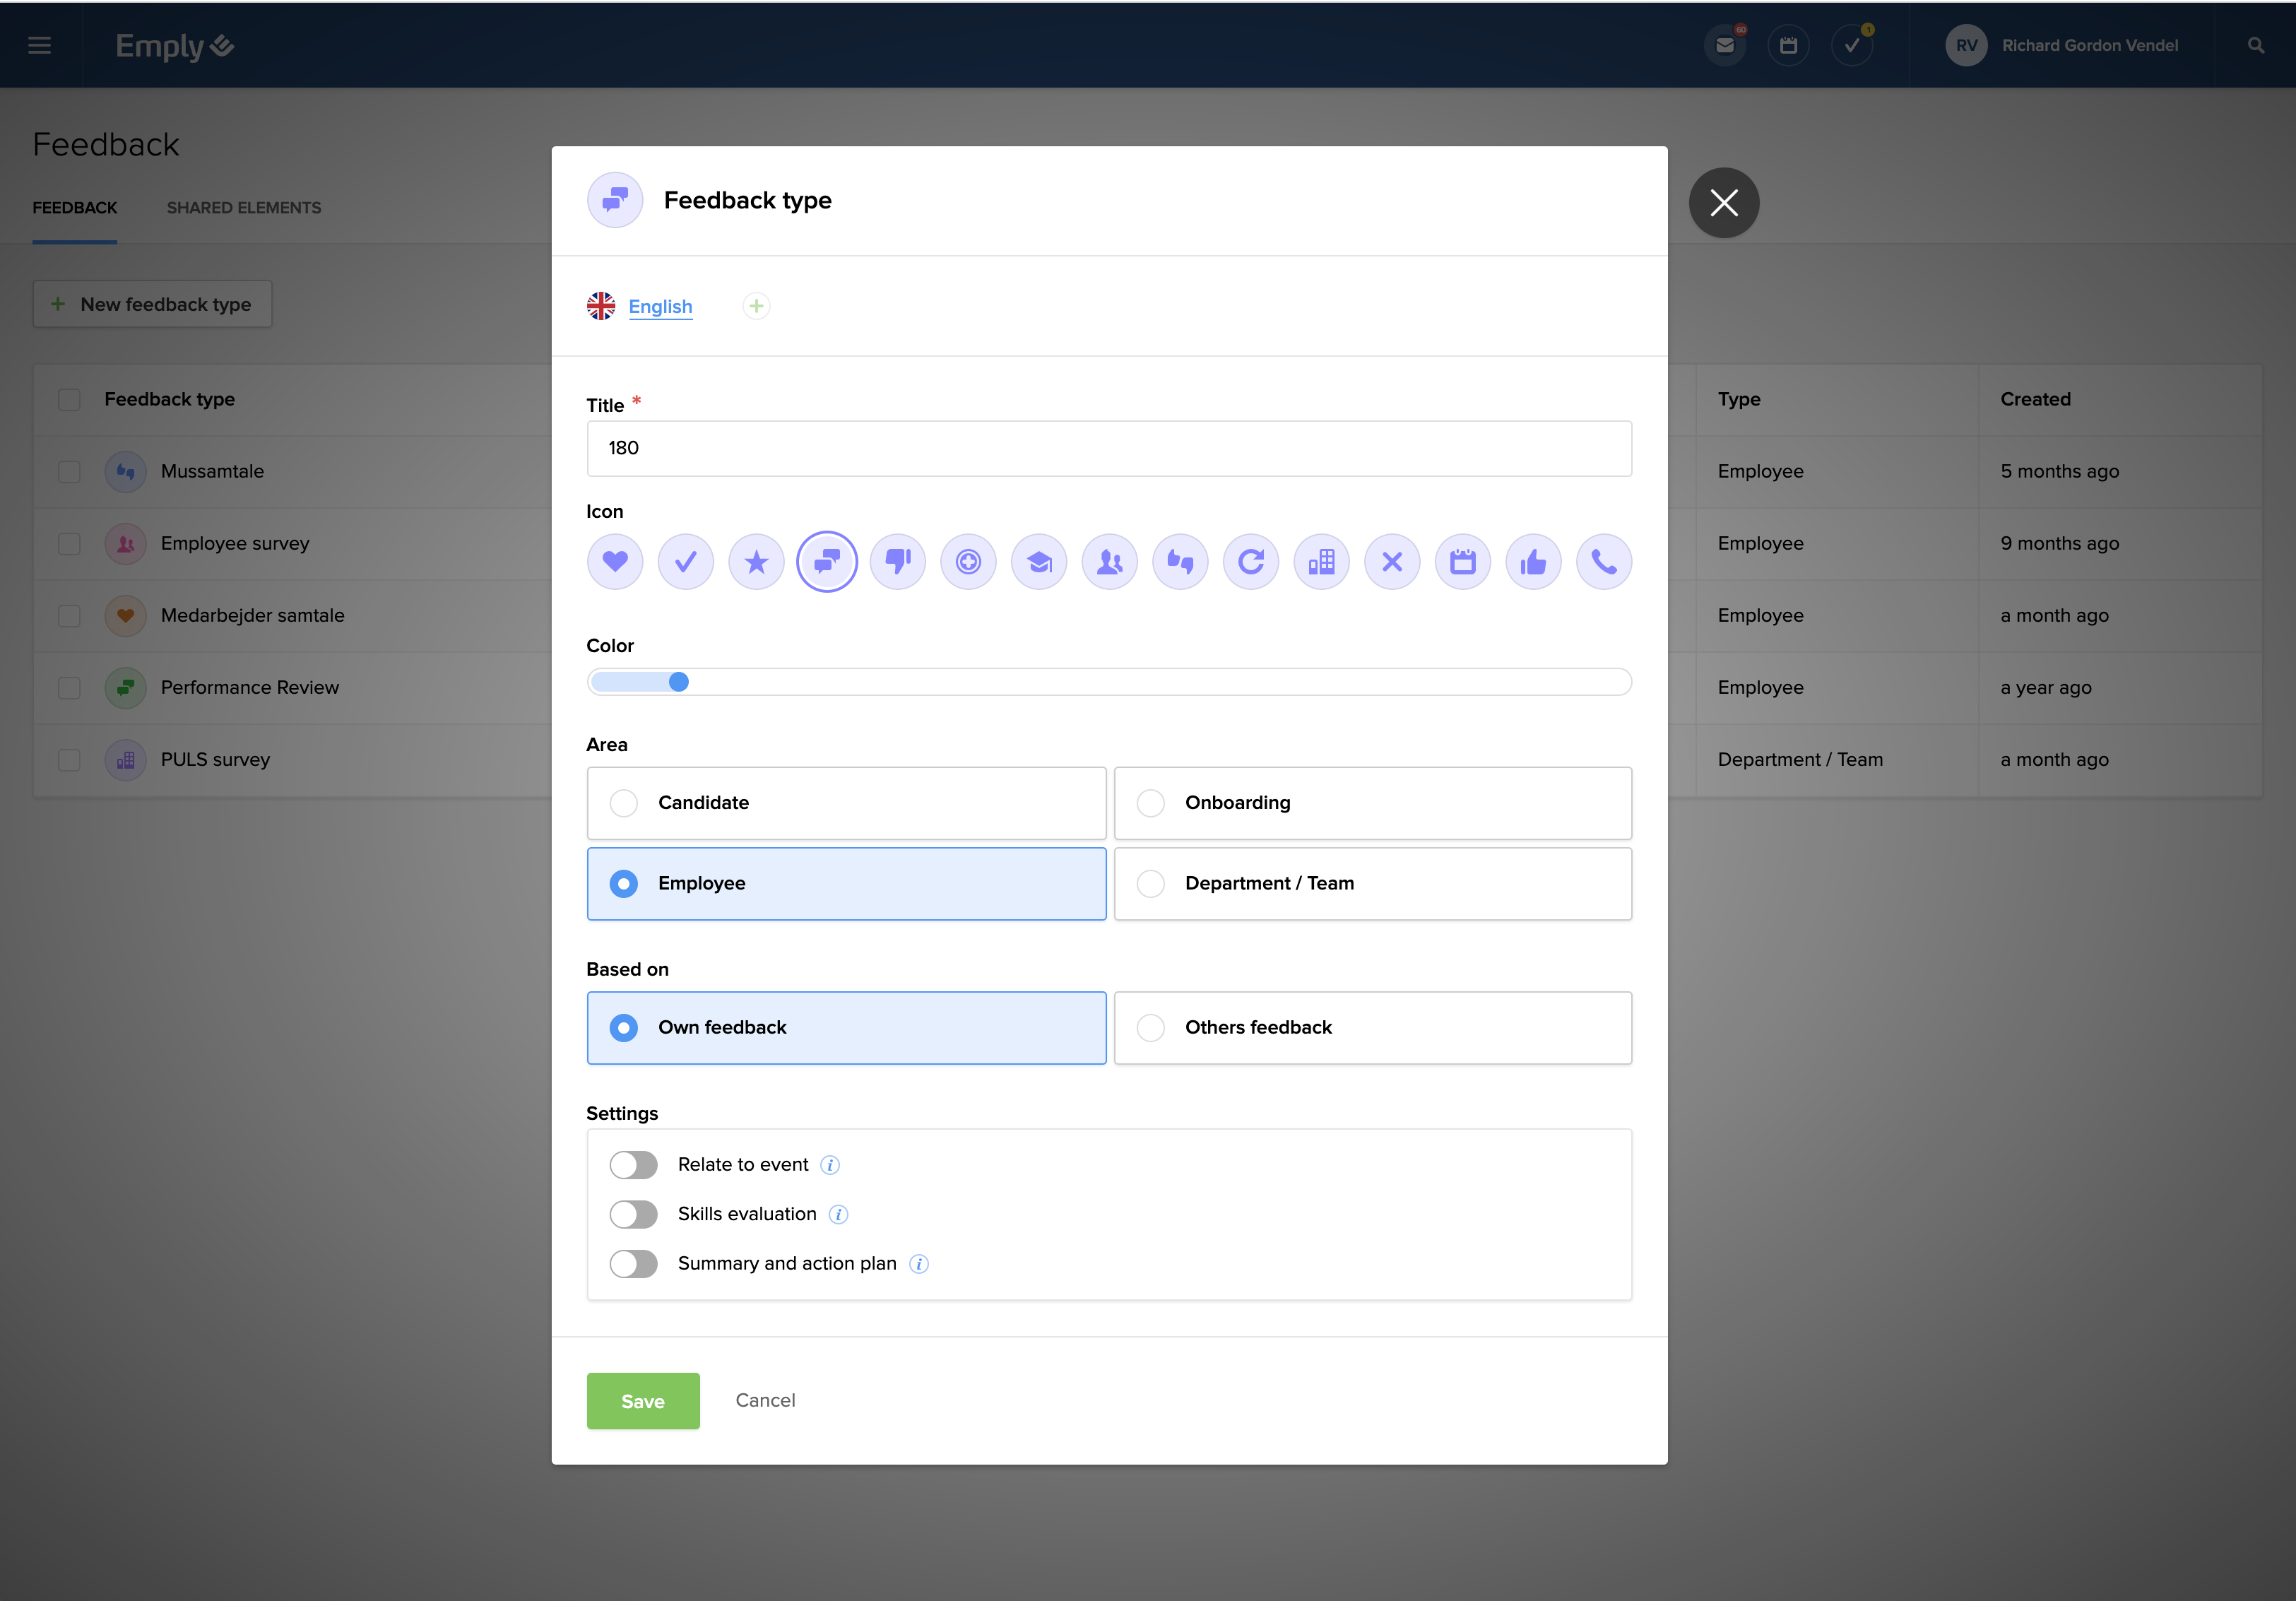The height and width of the screenshot is (1601, 2296).
Task: Switch to the English language tab
Action: tap(660, 307)
